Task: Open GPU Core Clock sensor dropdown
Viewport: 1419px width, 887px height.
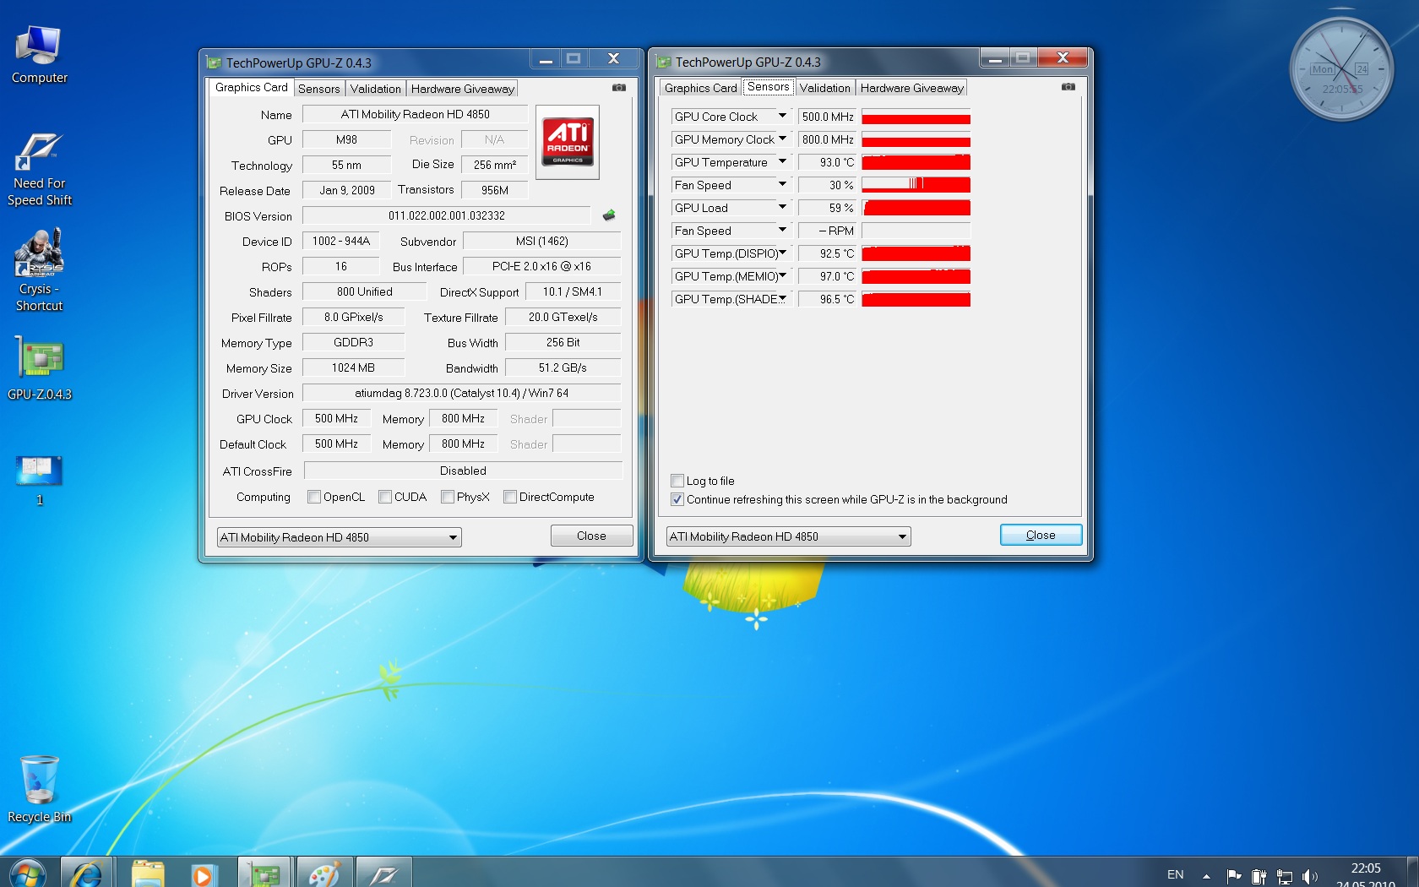Action: point(782,117)
